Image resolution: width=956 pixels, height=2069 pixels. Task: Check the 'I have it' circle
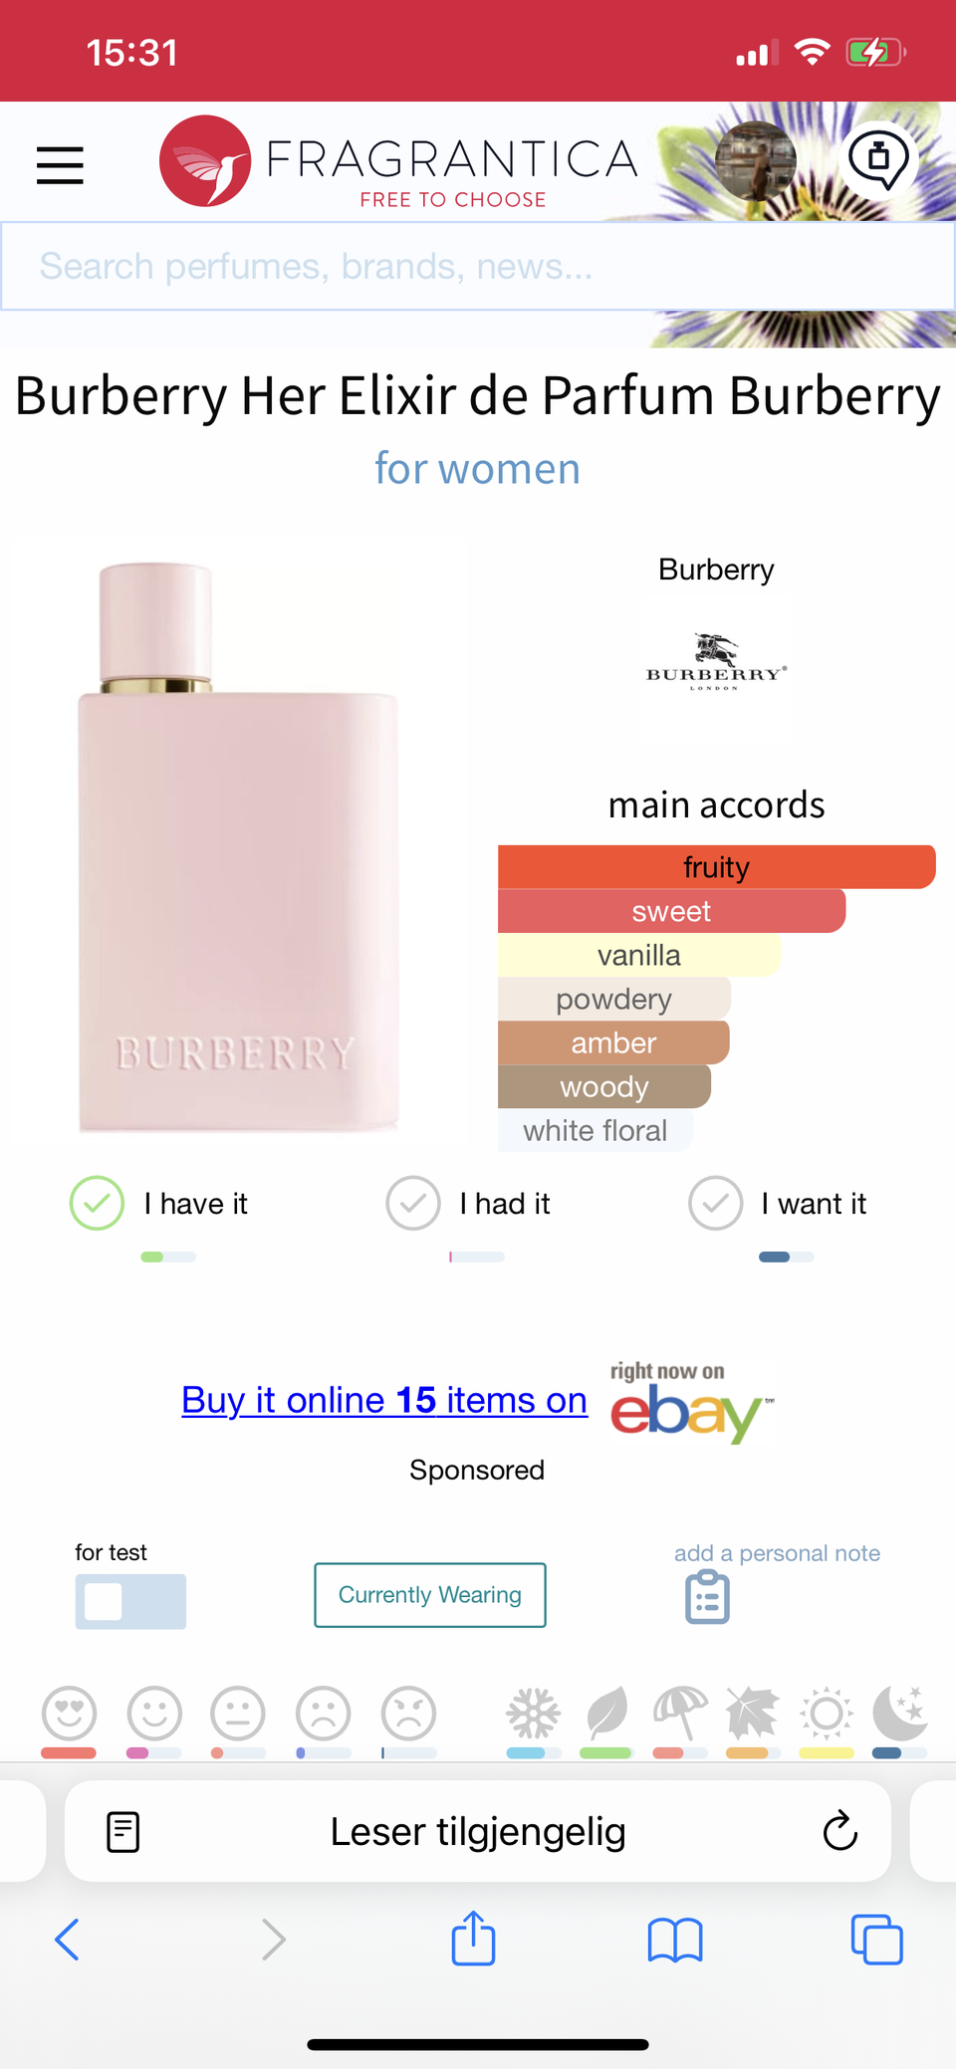click(97, 1203)
